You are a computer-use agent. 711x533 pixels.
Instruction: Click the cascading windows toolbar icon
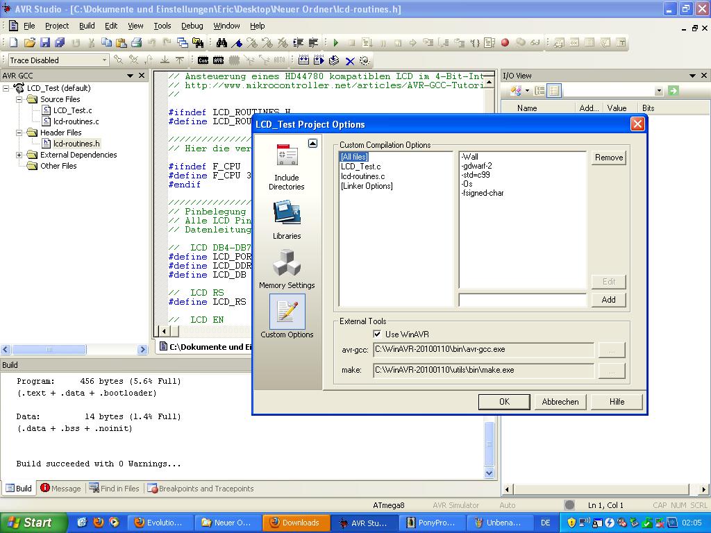click(183, 42)
